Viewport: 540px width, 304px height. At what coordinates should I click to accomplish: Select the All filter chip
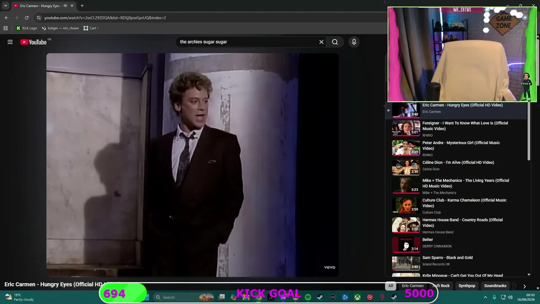[x=391, y=286]
